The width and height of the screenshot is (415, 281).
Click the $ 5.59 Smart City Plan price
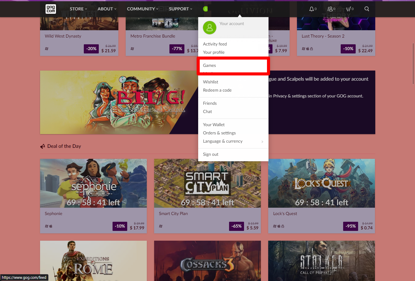coord(252,228)
